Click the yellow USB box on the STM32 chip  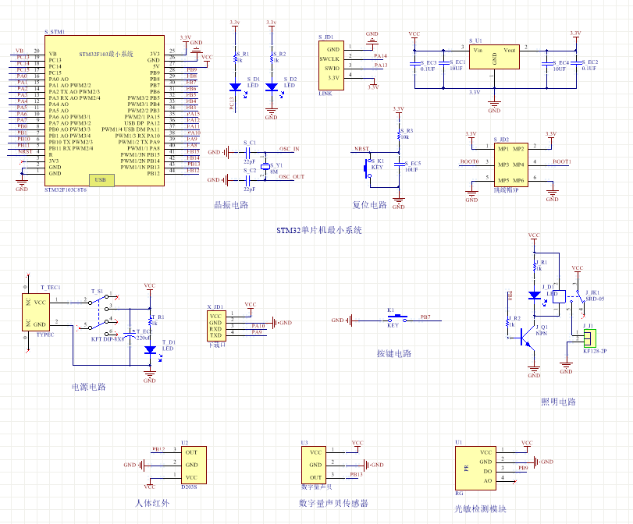coord(101,180)
